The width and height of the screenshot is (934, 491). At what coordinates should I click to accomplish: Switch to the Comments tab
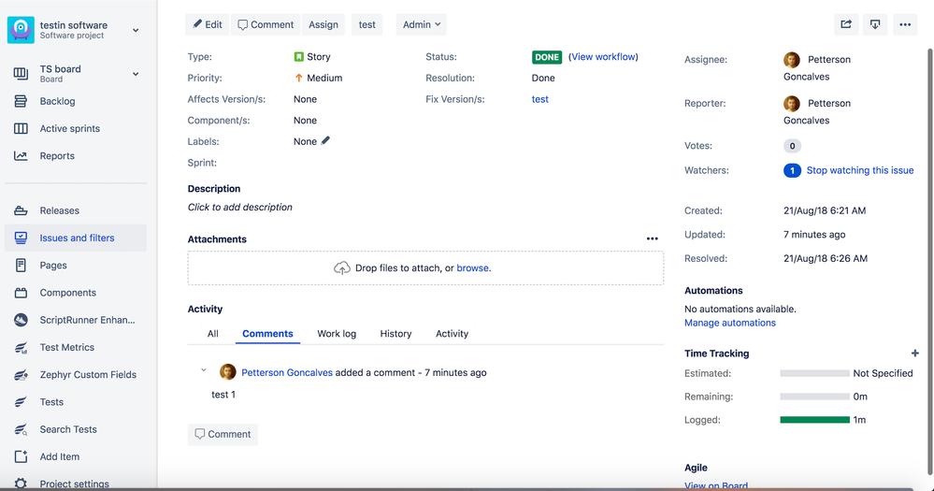tap(267, 334)
